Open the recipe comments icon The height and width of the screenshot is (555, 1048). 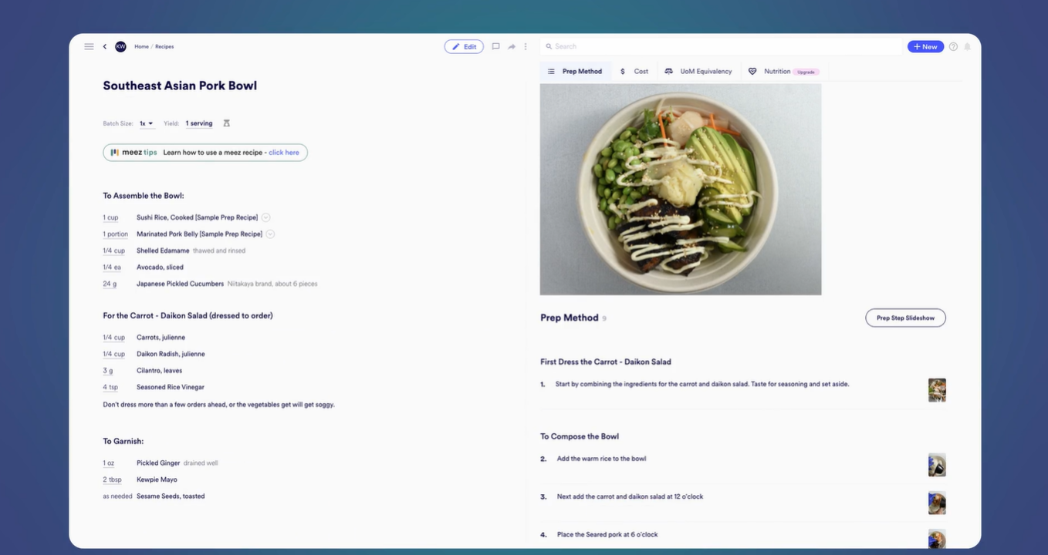click(x=495, y=47)
